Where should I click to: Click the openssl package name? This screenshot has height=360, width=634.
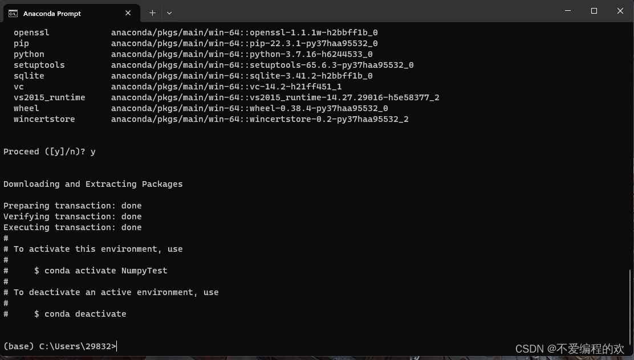pos(31,32)
